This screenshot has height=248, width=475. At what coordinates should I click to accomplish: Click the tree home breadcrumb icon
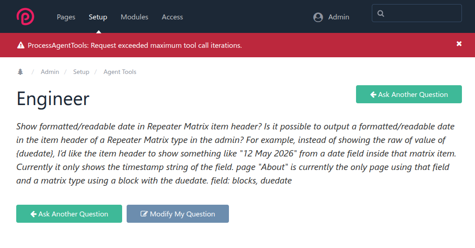(x=20, y=72)
